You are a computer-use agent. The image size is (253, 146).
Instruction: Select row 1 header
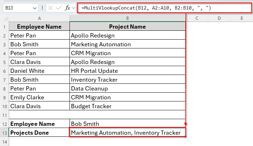(5, 27)
